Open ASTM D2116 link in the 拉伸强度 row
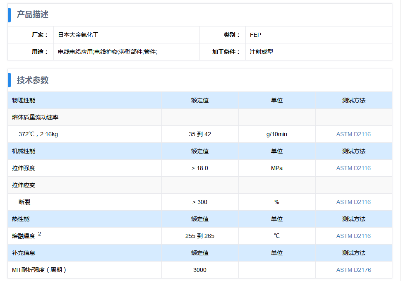 (x=353, y=168)
